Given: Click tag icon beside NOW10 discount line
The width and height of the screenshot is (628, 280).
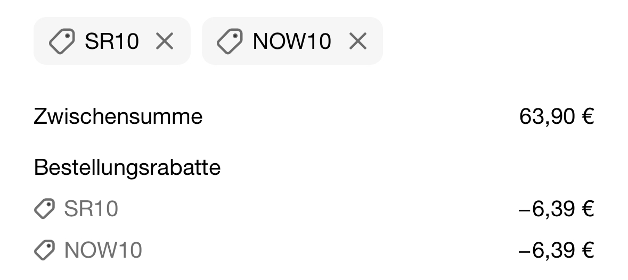Looking at the screenshot, I should point(44,250).
